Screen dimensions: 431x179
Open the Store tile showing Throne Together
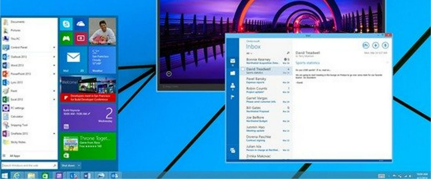pos(88,146)
